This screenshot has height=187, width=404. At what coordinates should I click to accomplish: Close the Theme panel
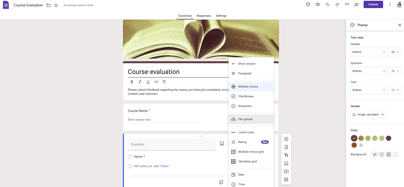[400, 25]
